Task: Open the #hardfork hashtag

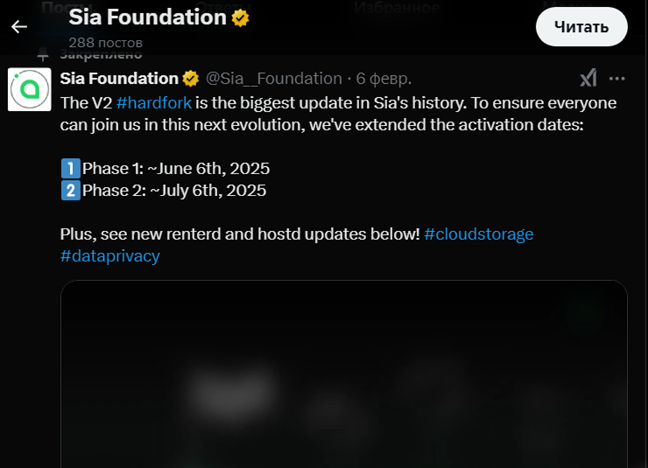Action: (154, 103)
